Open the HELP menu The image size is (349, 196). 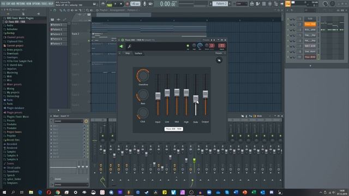(x=51, y=4)
